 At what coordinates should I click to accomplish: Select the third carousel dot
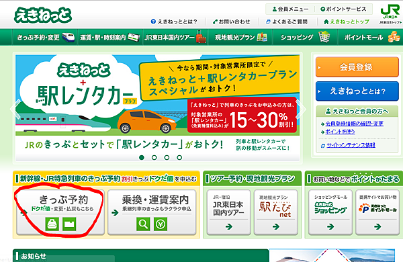[x=167, y=157]
